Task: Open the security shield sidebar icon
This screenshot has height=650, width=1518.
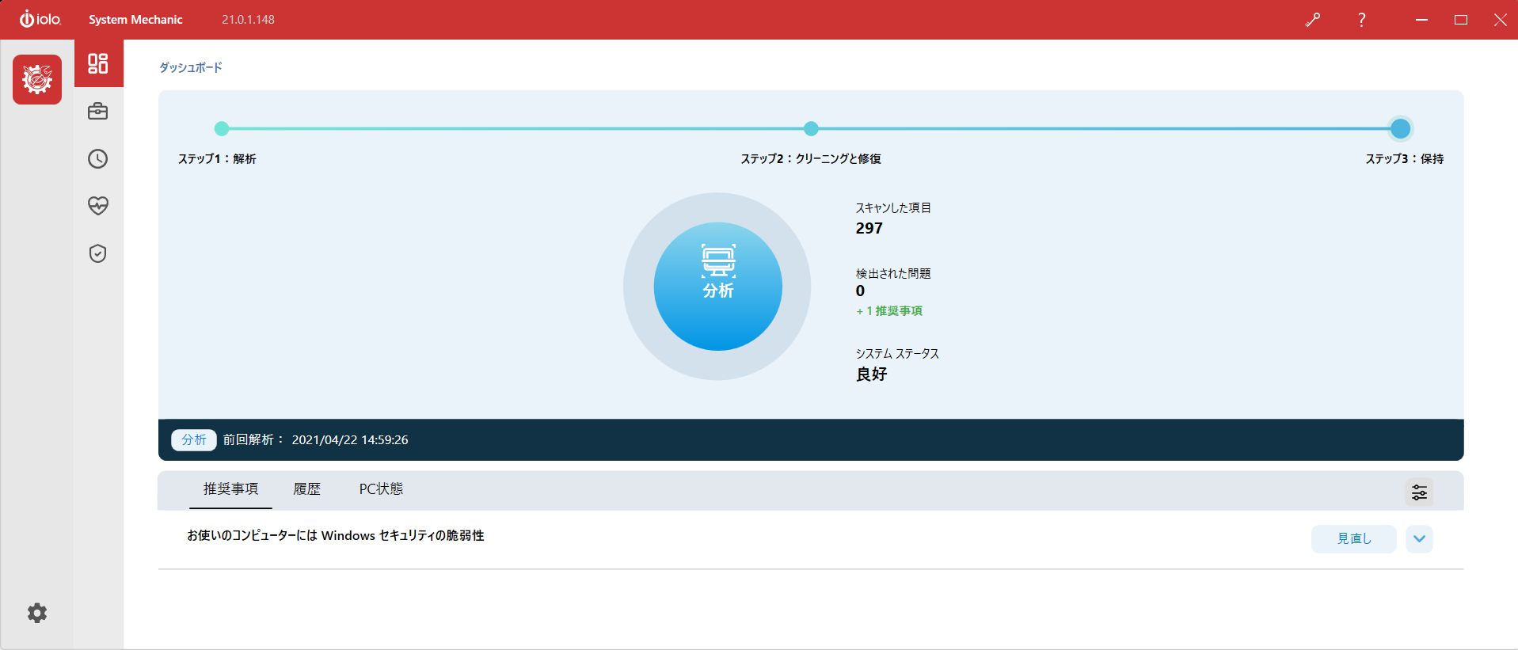Action: (x=98, y=253)
